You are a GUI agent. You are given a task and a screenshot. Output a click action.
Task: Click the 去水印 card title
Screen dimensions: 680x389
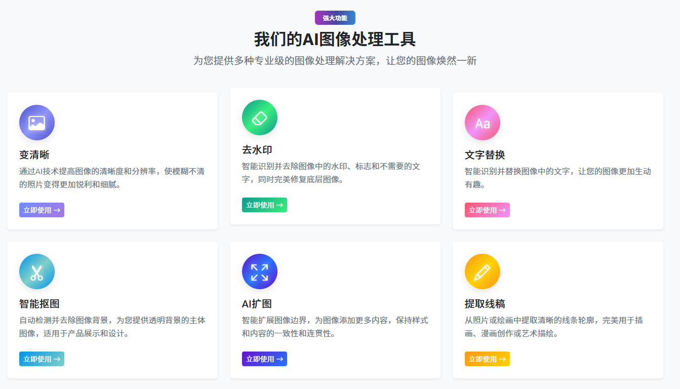(x=257, y=150)
